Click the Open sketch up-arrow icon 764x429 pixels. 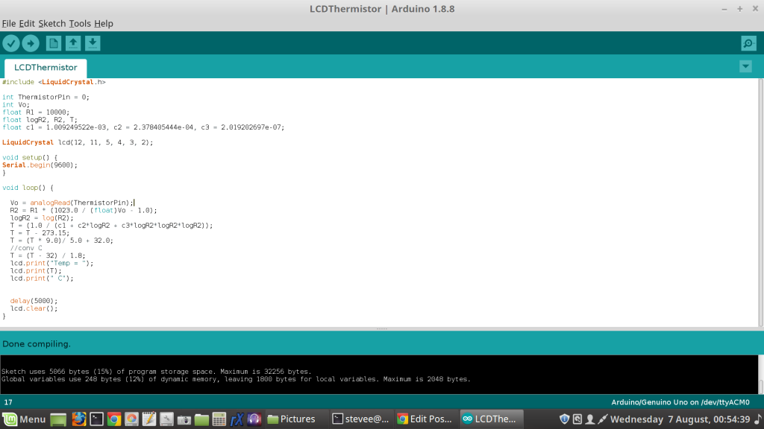click(73, 43)
